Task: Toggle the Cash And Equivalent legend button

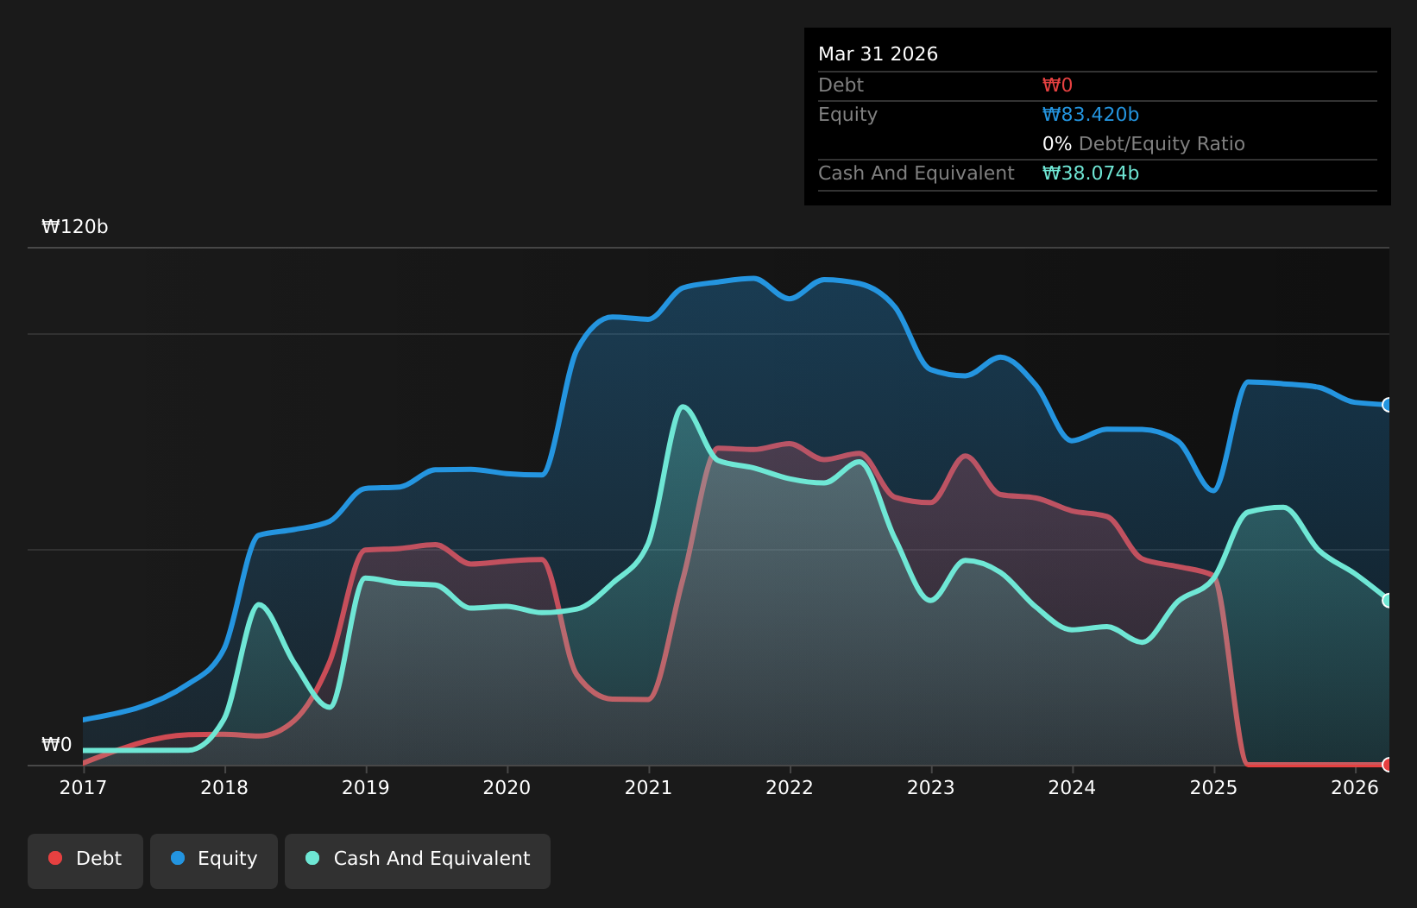Action: pos(418,861)
